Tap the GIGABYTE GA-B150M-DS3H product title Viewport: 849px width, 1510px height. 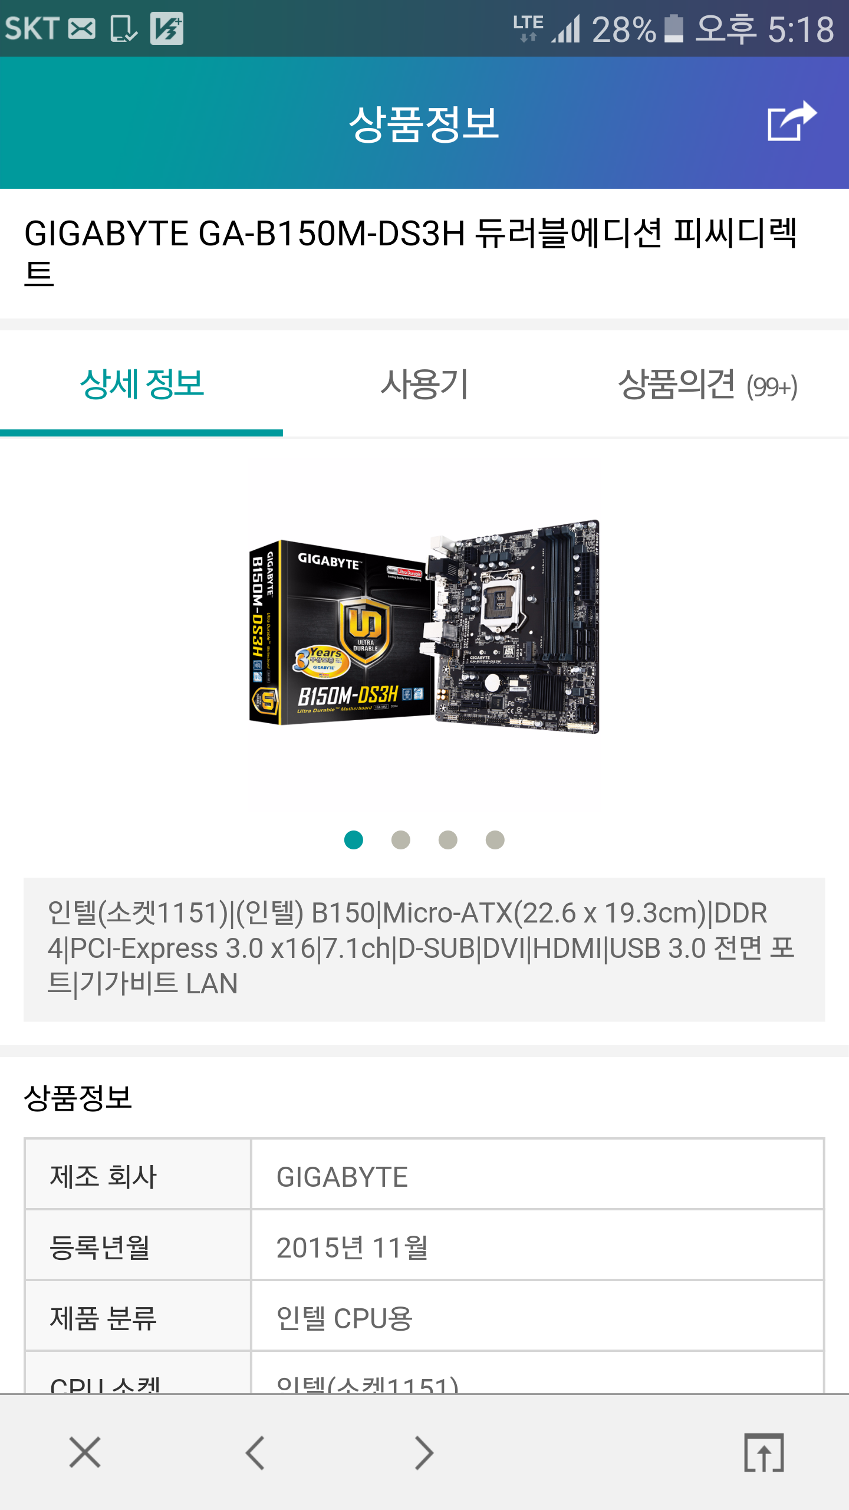[x=410, y=252]
